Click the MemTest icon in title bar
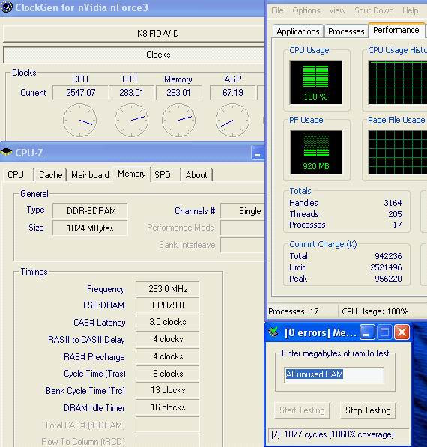Screen dimensions: 427x447 [273, 332]
